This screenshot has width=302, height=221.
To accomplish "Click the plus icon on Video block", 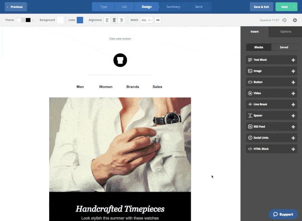I will point(293,93).
